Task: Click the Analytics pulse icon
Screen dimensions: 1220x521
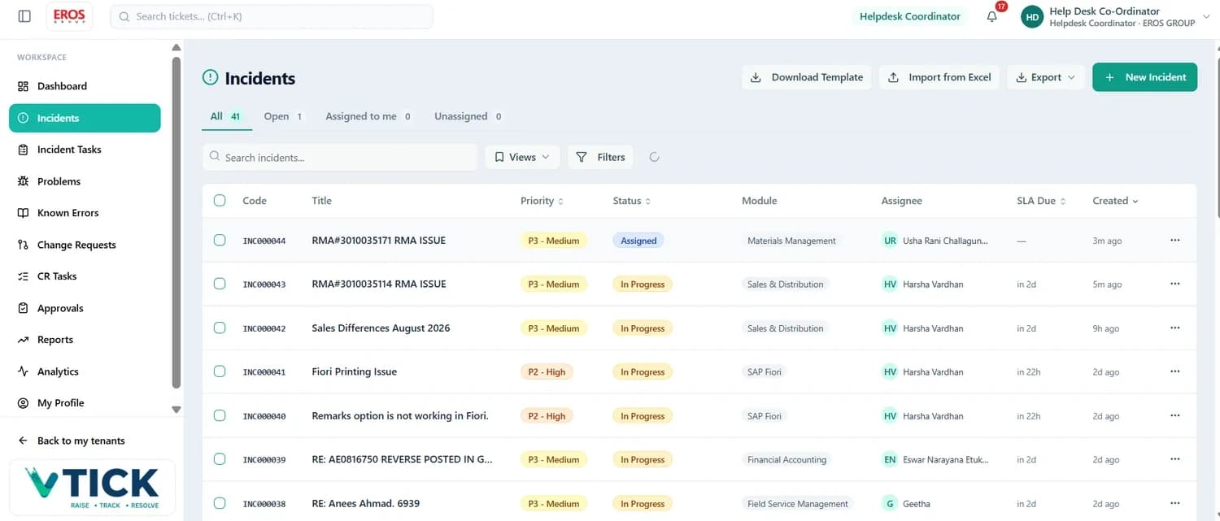Action: [x=23, y=371]
